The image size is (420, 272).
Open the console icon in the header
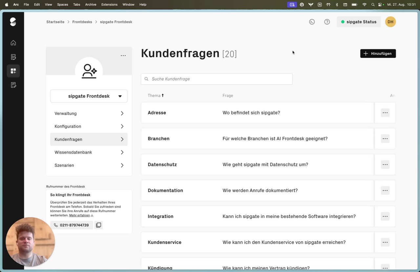point(312,22)
